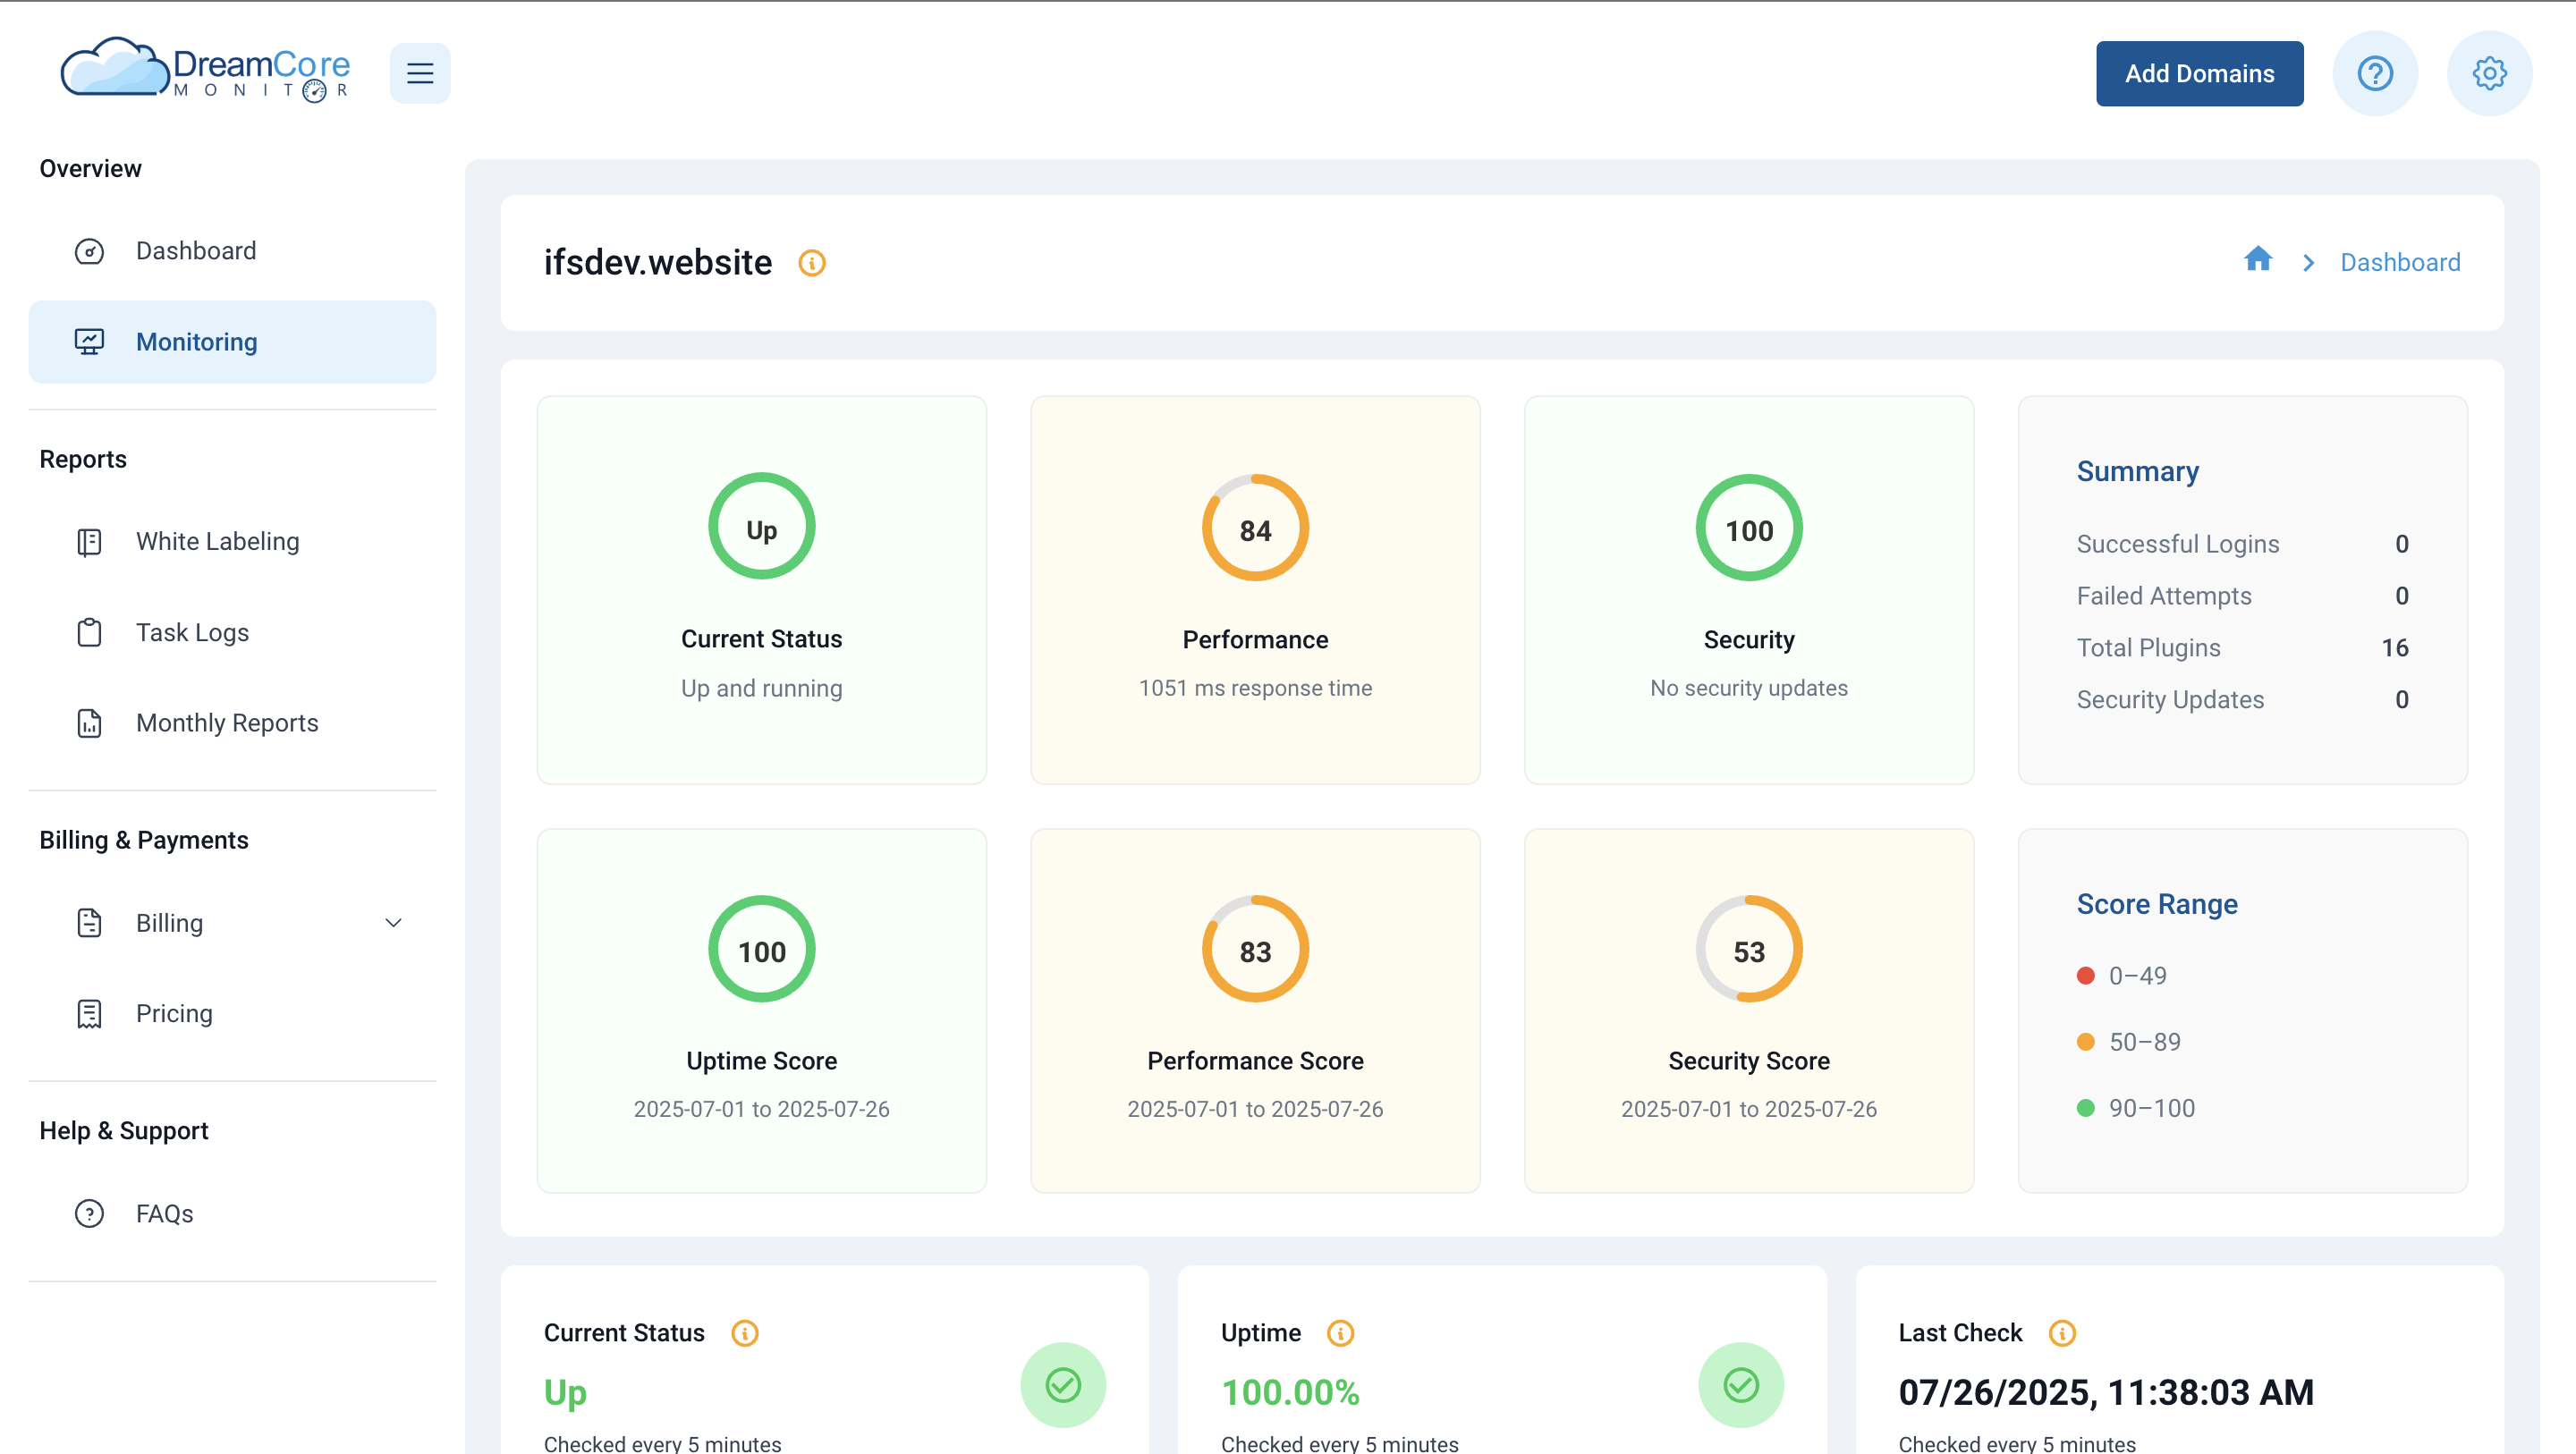2576x1454 pixels.
Task: Click the Performance Score date range text
Action: [x=1255, y=1109]
